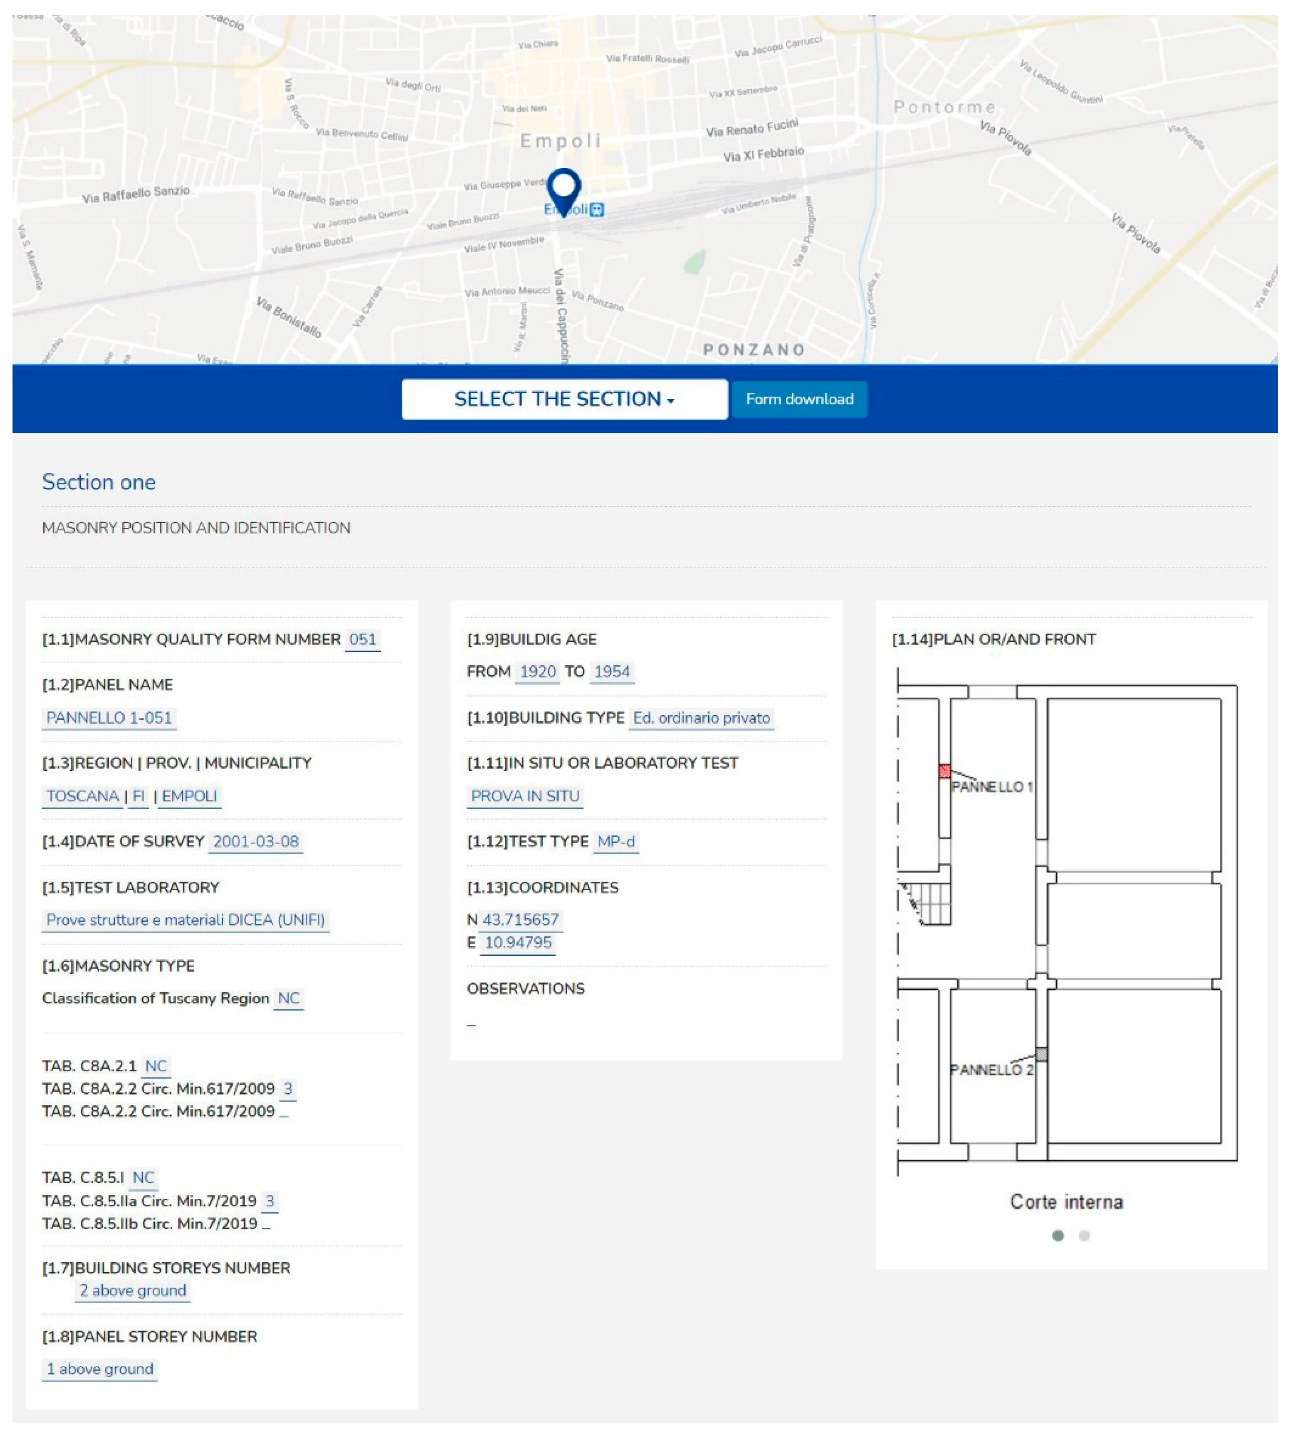Click gray PANNELLO 2 marker on plan
1293x1435 pixels.
pyautogui.click(x=1042, y=1054)
